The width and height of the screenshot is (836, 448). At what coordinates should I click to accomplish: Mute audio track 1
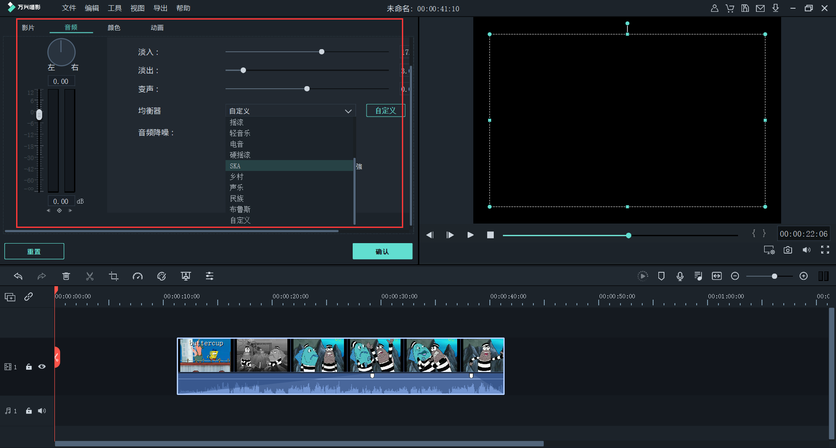[42, 411]
